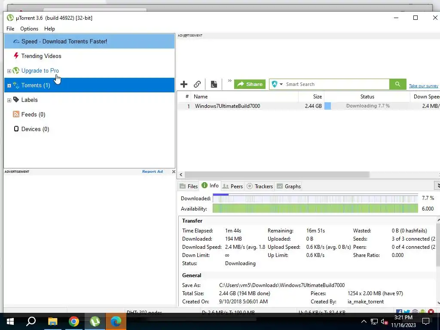Close the left advertisement with the X
Image resolution: width=440 pixels, height=330 pixels.
(x=174, y=171)
